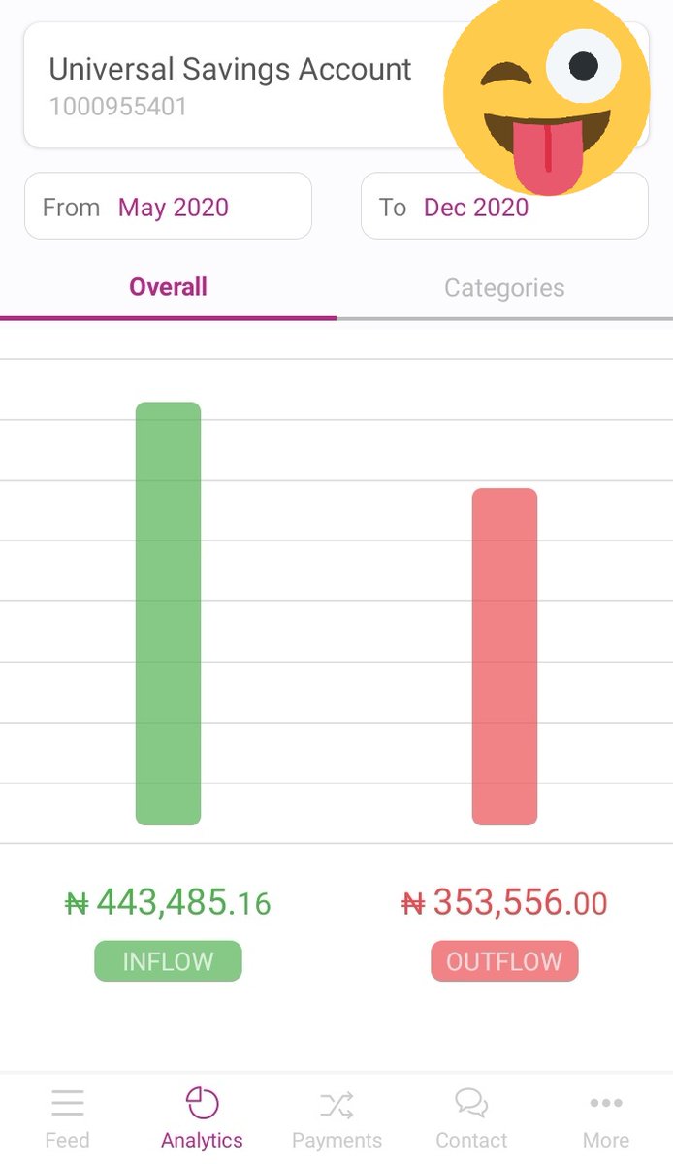Image resolution: width=673 pixels, height=1164 pixels.
Task: Open the From date picker May 2020
Action: click(x=168, y=207)
